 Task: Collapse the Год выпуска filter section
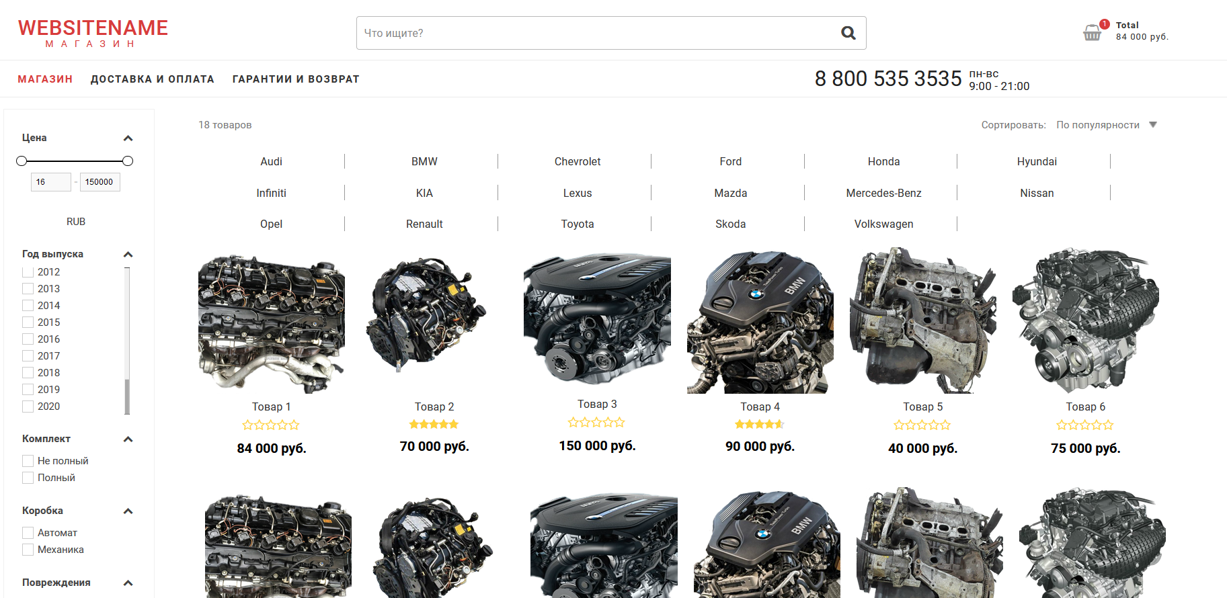(x=128, y=255)
